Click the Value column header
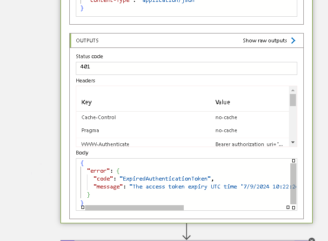328x241 pixels. pyautogui.click(x=222, y=102)
